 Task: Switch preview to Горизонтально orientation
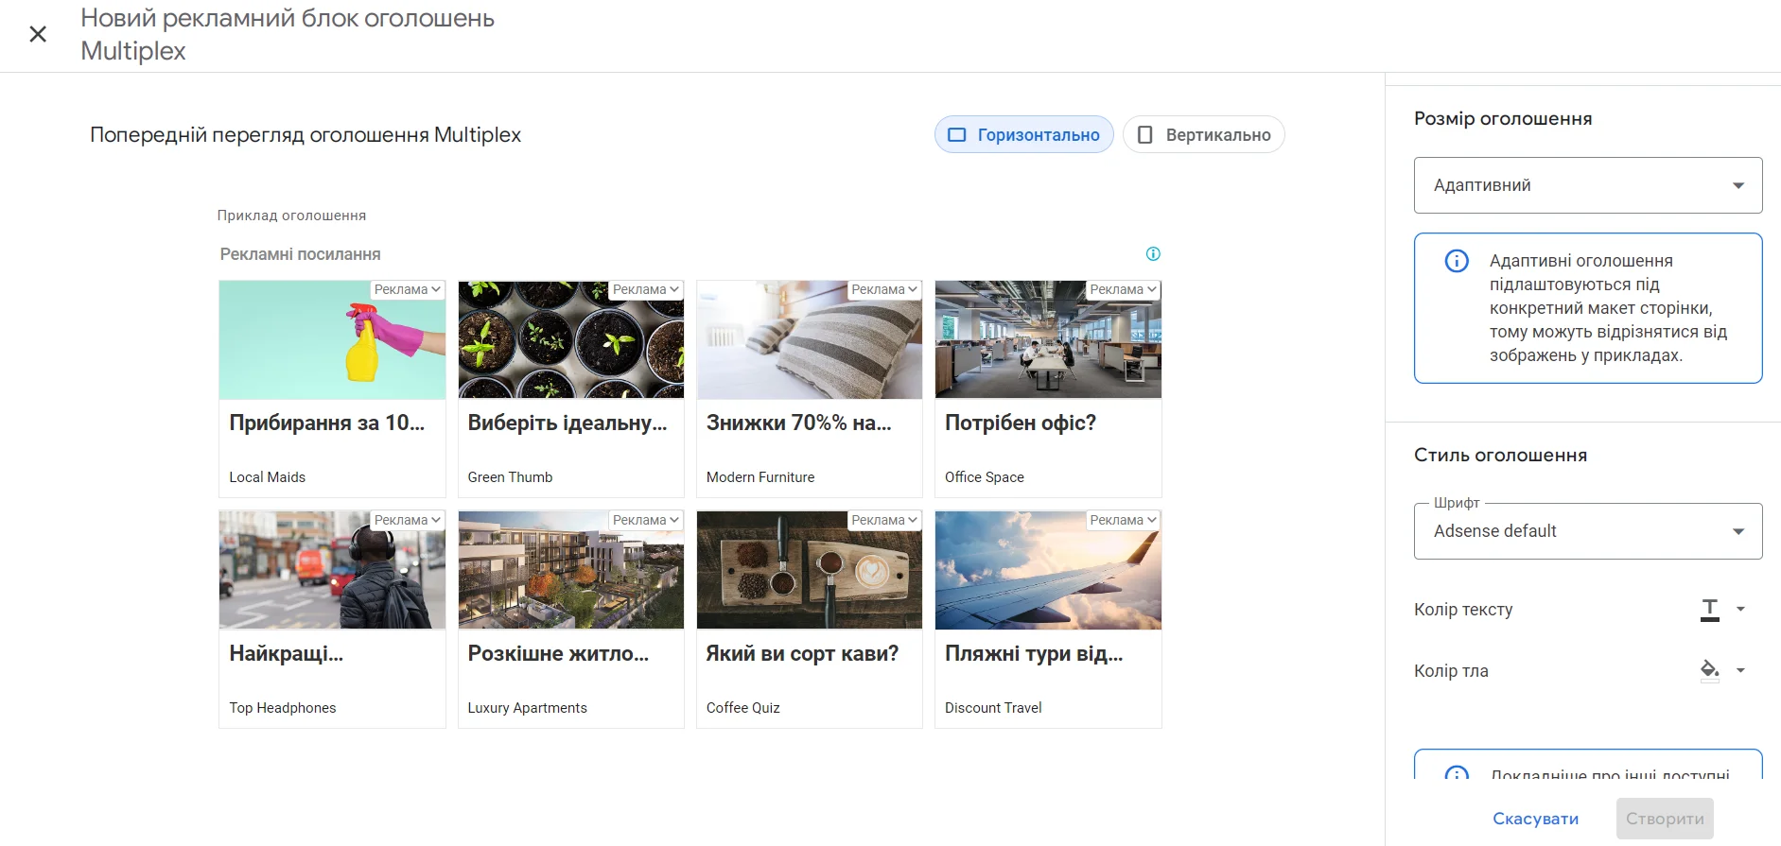[x=1023, y=134]
